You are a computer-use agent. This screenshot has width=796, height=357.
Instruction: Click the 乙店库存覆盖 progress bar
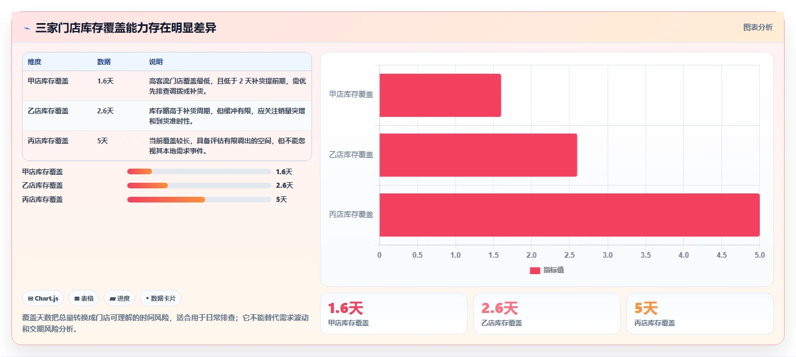tap(199, 185)
